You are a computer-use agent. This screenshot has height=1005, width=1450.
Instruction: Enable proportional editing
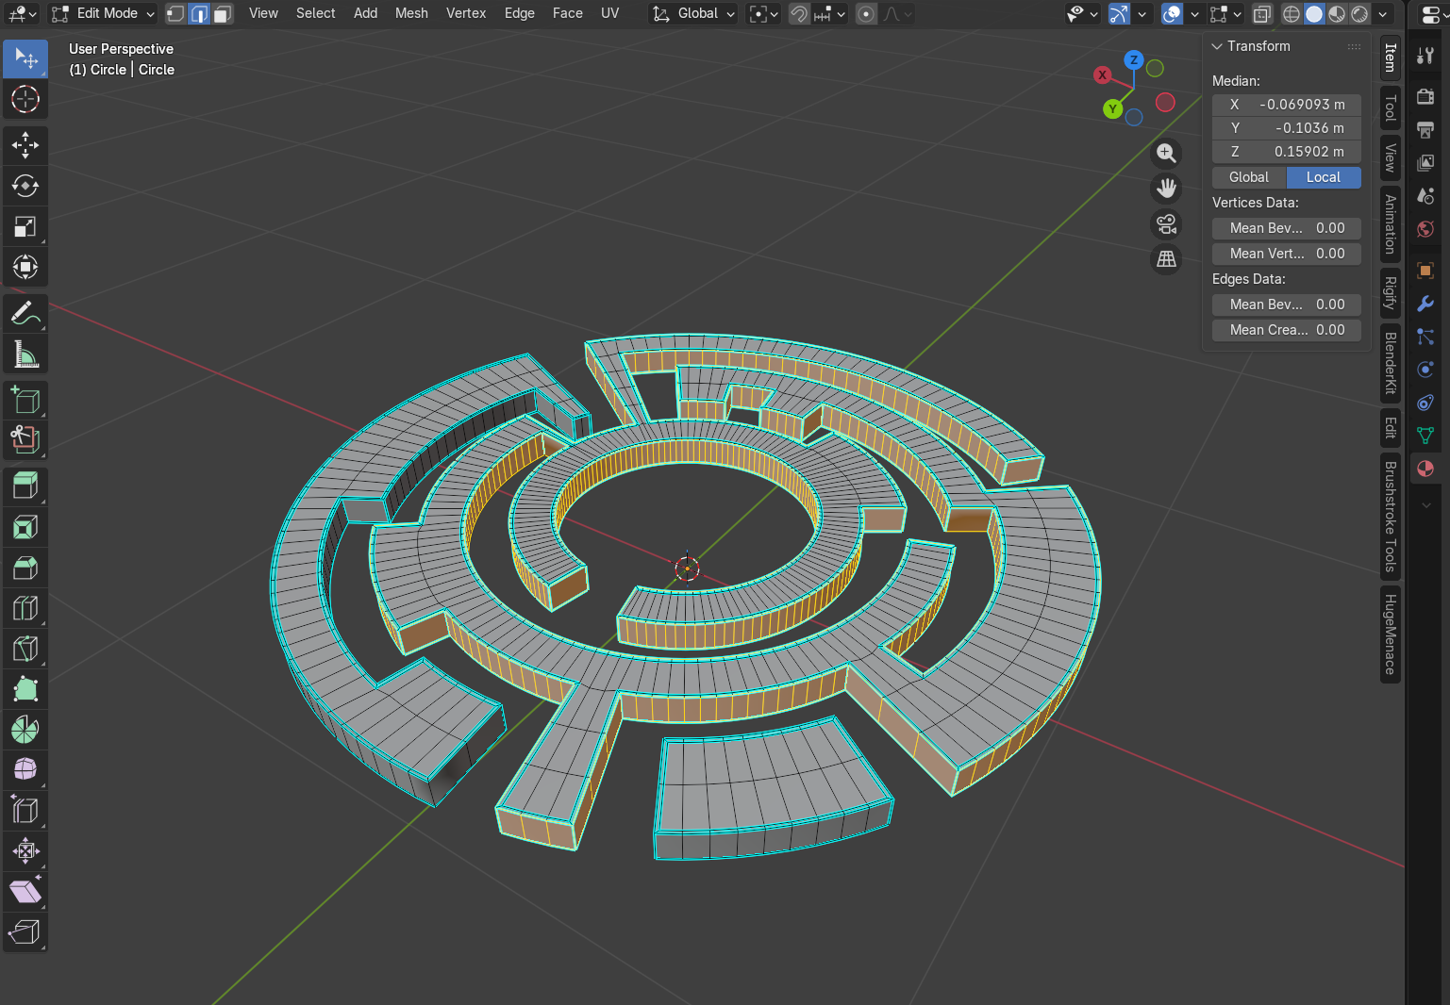coord(865,13)
